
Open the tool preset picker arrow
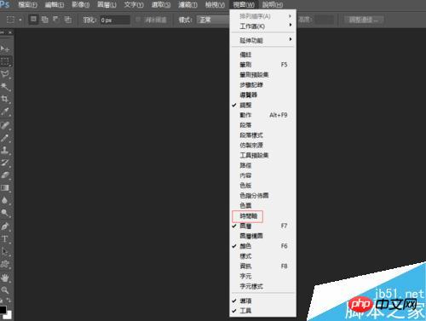pos(20,20)
